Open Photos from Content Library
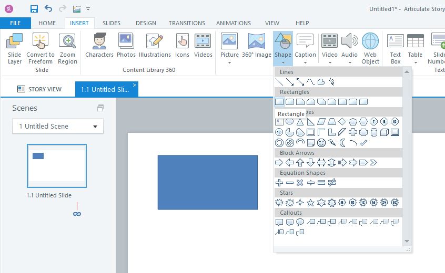Viewport: 445px width, 273px height. tap(126, 45)
